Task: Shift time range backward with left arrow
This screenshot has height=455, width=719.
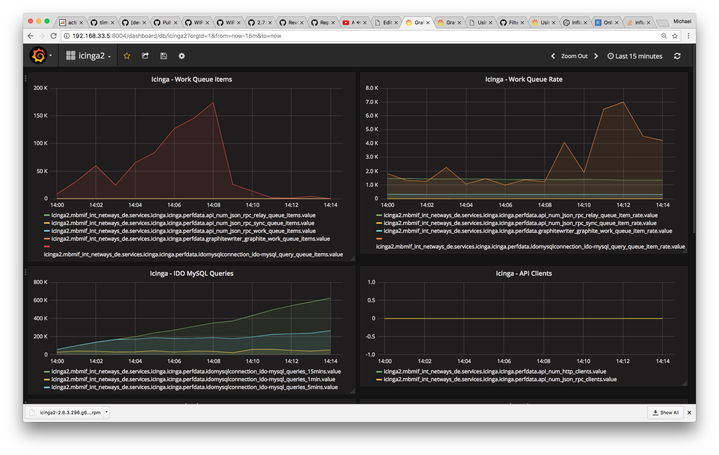Action: click(553, 56)
